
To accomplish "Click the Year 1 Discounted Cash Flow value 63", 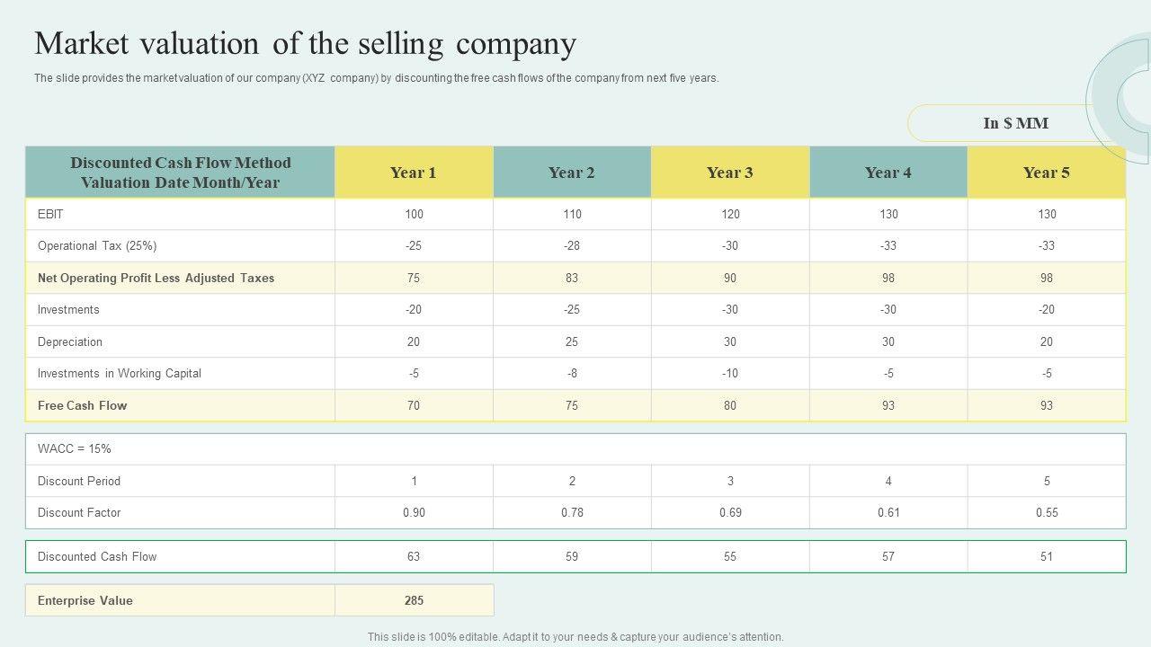I will (414, 557).
